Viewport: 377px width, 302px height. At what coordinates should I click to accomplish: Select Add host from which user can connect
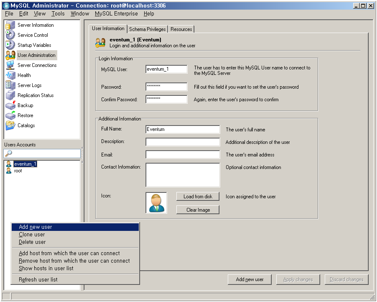75,253
